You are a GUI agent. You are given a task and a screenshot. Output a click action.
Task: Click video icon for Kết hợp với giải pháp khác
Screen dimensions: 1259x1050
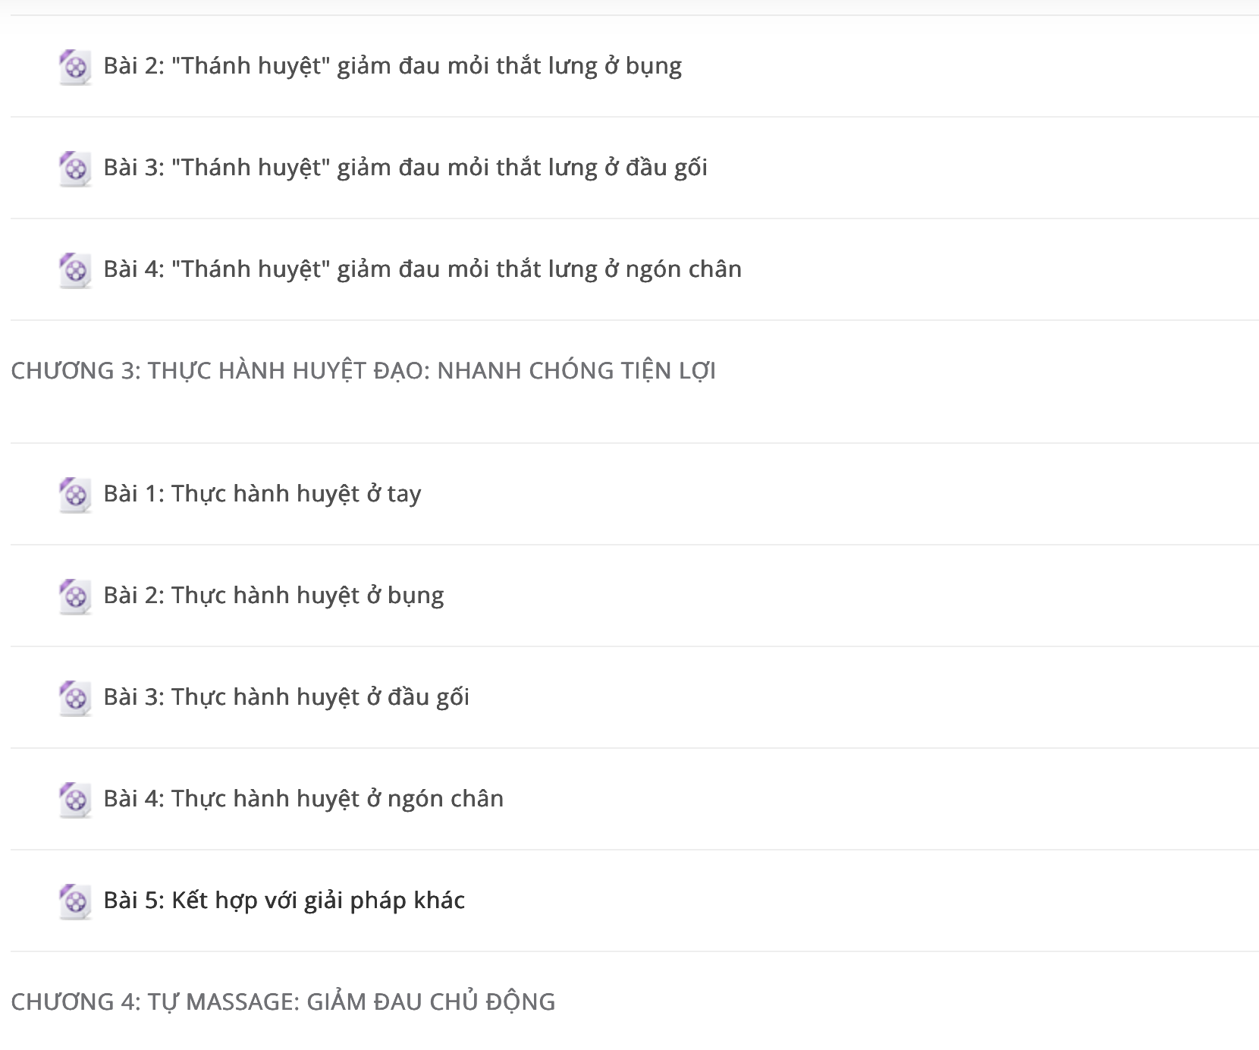(75, 902)
